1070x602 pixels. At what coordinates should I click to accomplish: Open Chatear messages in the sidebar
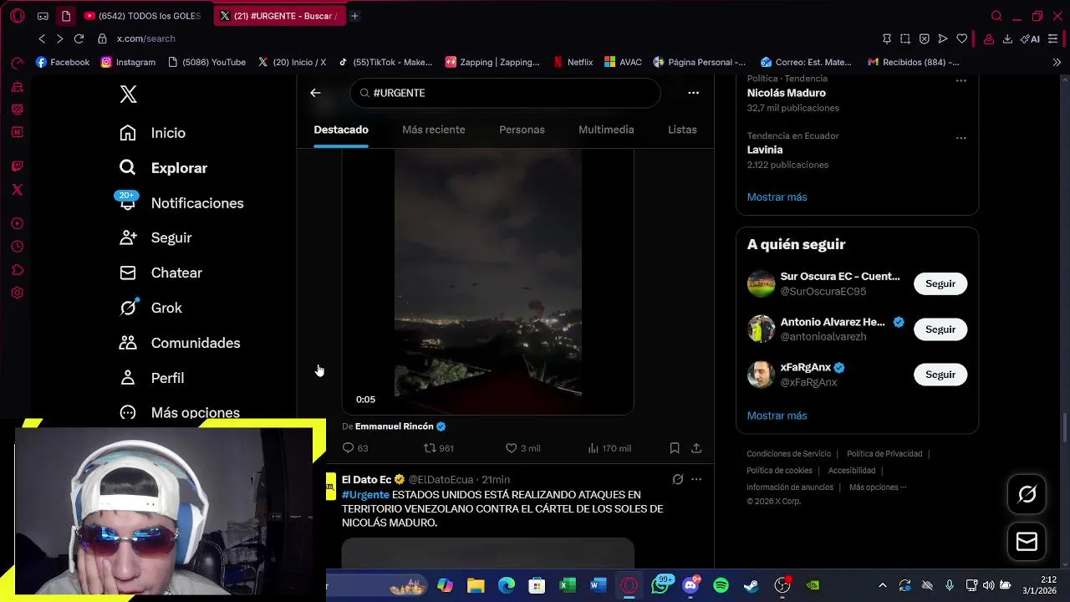(160, 273)
